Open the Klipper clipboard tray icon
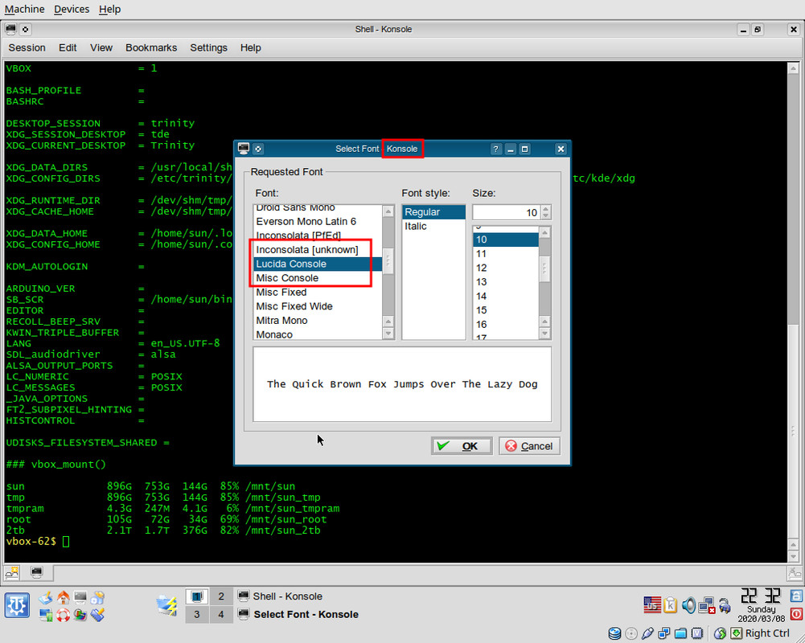Image resolution: width=805 pixels, height=643 pixels. click(x=670, y=605)
